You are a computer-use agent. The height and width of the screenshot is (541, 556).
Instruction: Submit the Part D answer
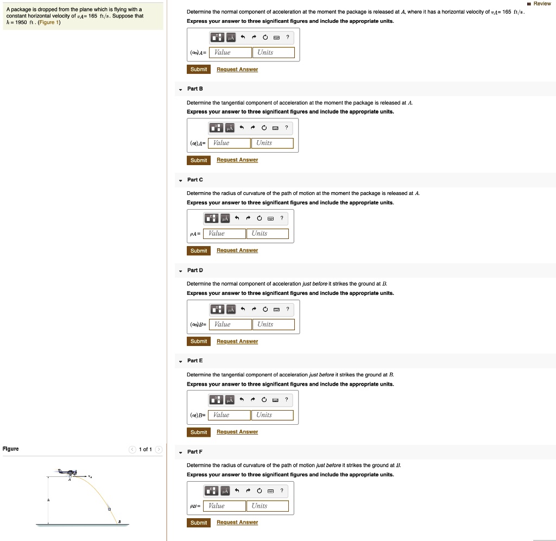click(x=199, y=341)
